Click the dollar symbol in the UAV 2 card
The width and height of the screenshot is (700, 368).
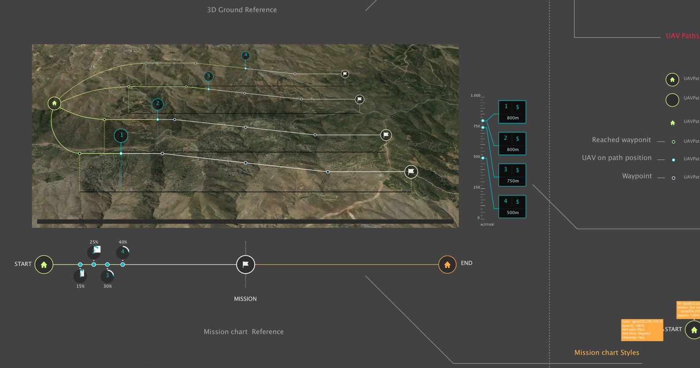coord(518,138)
